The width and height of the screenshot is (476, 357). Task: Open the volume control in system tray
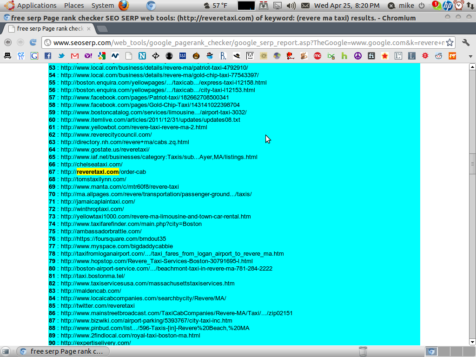291,6
